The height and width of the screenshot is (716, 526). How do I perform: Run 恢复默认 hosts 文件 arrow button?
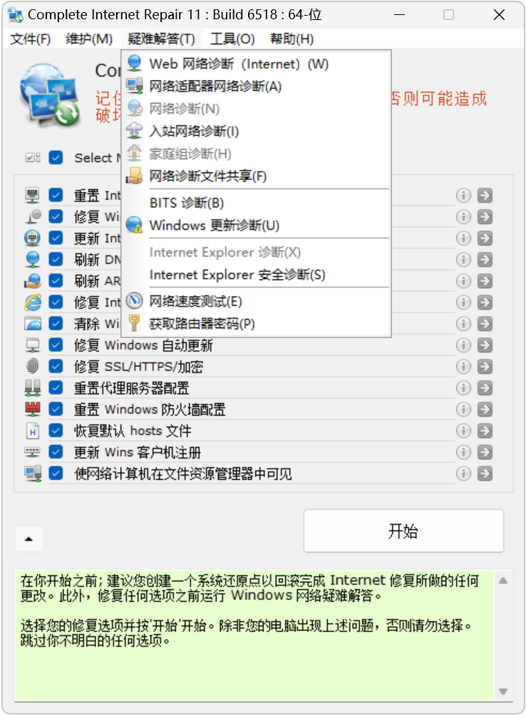click(x=485, y=431)
